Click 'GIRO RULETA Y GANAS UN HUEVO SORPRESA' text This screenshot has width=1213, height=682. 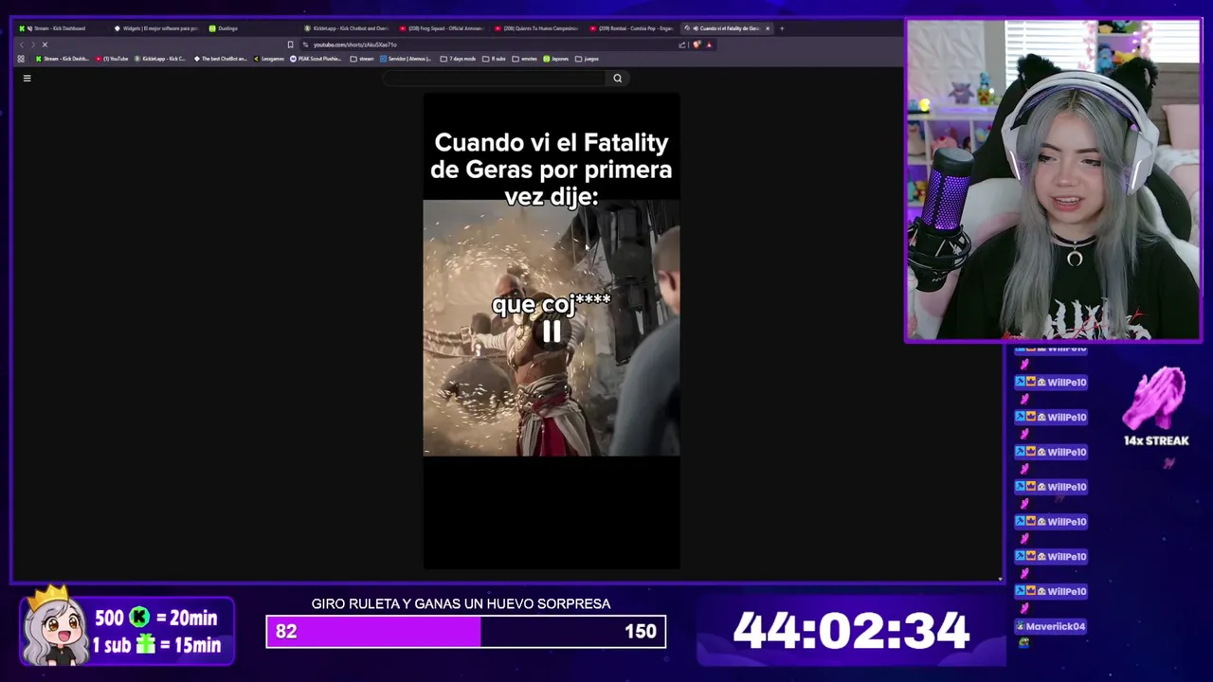(461, 603)
